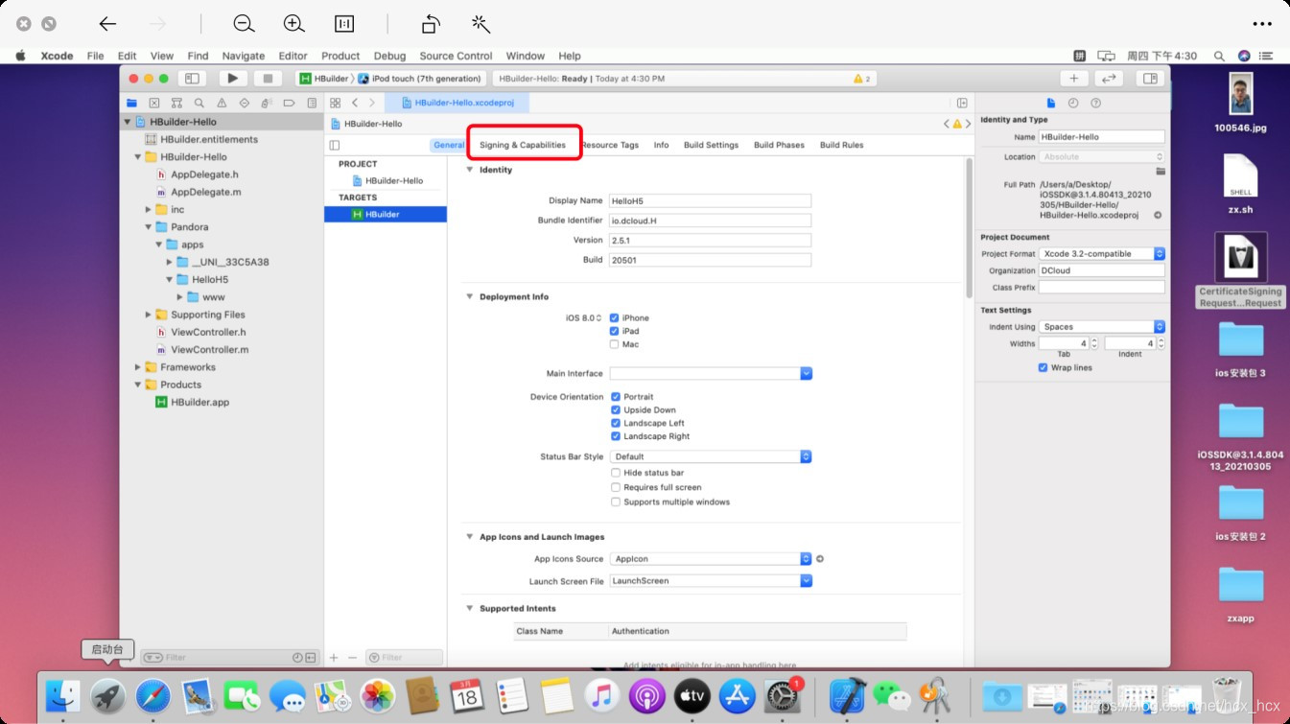This screenshot has height=724, width=1290.
Task: Collapse the Pandora folder
Action: [149, 227]
